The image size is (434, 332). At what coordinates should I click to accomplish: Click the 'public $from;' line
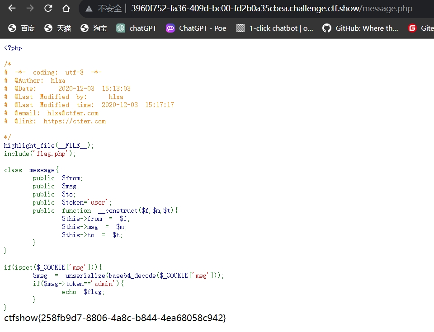click(57, 178)
